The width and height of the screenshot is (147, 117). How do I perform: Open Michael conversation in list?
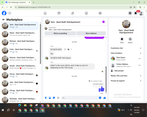(x=20, y=42)
